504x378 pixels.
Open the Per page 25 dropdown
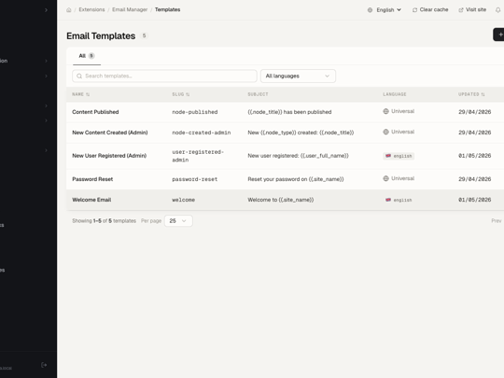click(178, 221)
